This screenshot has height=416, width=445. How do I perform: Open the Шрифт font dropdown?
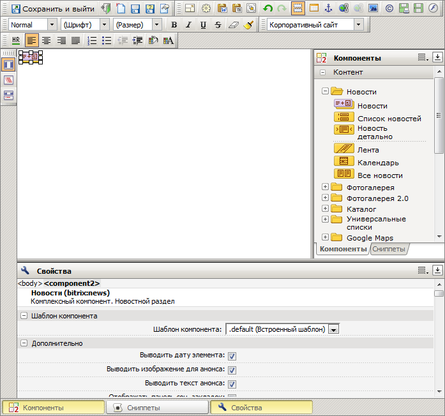point(105,25)
